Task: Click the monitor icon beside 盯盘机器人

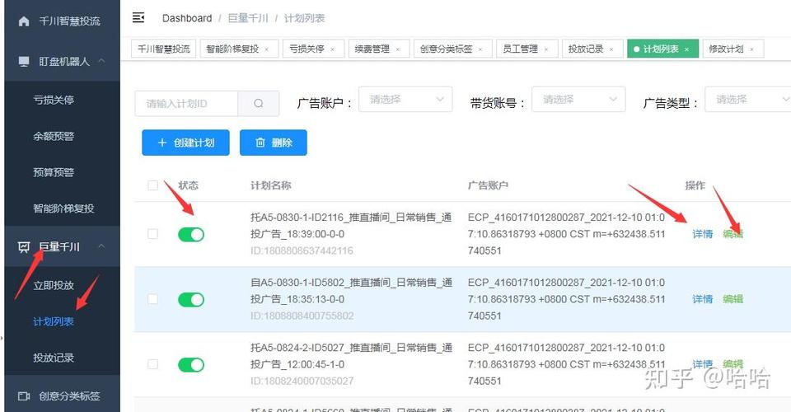Action: 24,62
